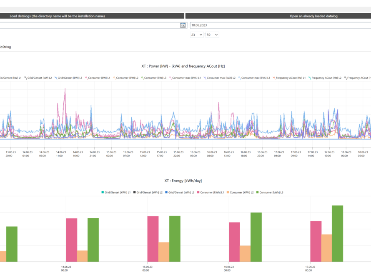Click the tall green bar for 17.06.23
This screenshot has height=277, width=371.
point(337,234)
